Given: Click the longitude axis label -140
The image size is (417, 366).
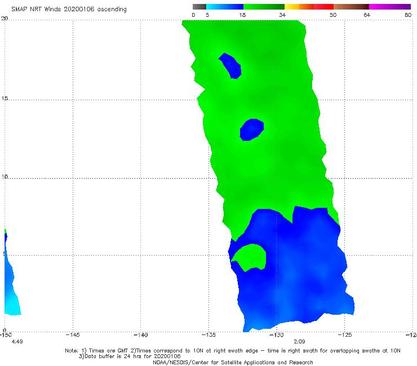Looking at the screenshot, I should [x=140, y=335].
